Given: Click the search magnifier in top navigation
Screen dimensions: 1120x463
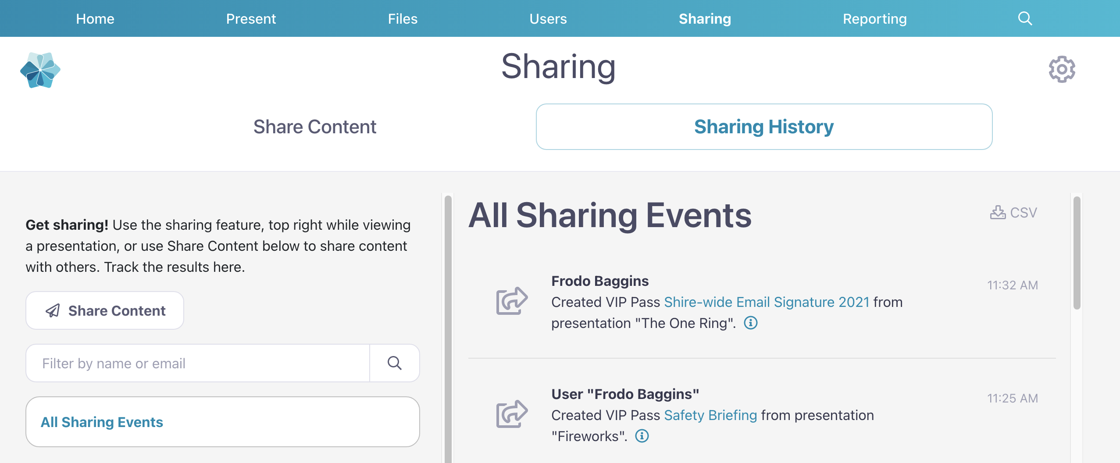Looking at the screenshot, I should [1025, 18].
